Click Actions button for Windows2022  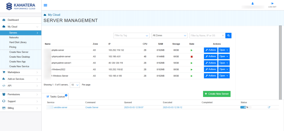pos(211,69)
